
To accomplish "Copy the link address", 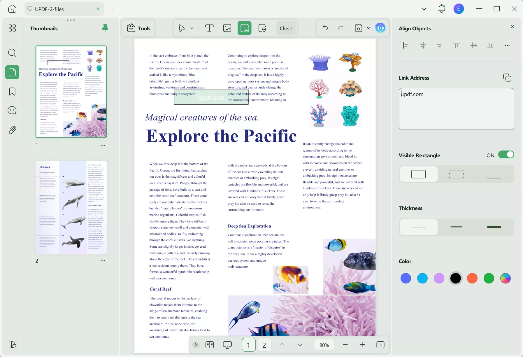I will 507,77.
